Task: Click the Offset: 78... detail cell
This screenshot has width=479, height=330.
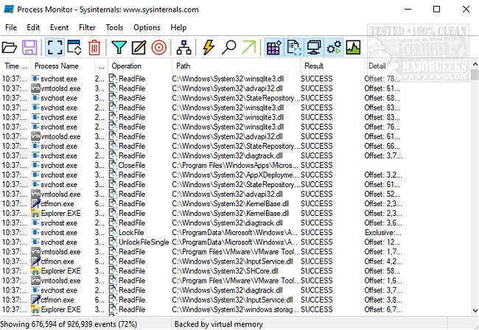Action: [x=382, y=79]
